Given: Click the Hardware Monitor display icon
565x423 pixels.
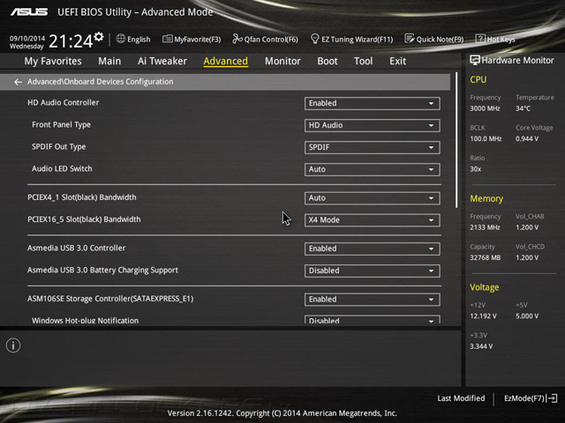Looking at the screenshot, I should (x=475, y=61).
